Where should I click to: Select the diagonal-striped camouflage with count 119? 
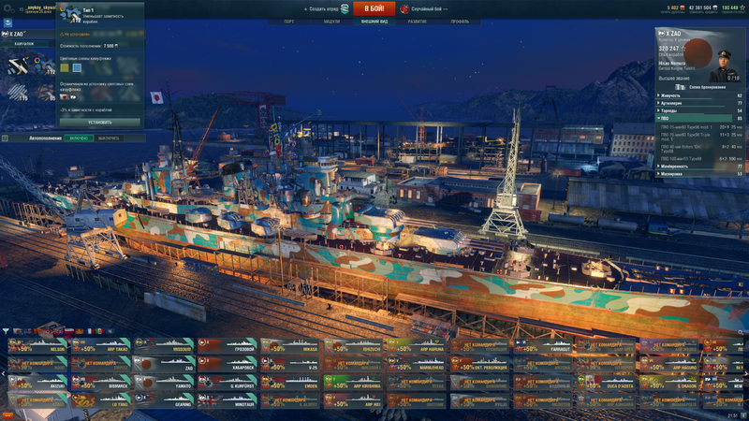(18, 92)
